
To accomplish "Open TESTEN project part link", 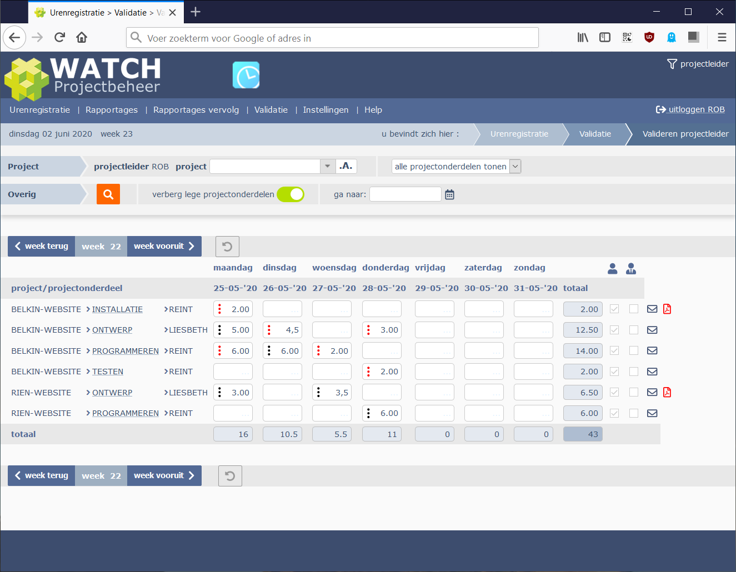I will click(108, 372).
